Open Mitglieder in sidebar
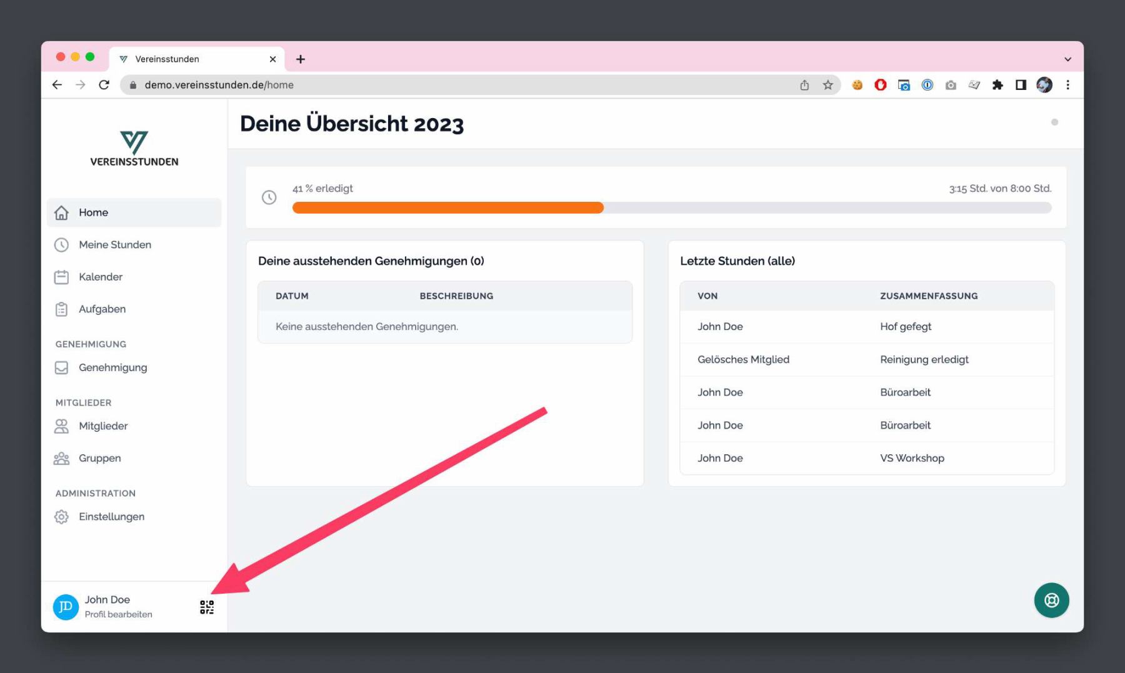 point(134,426)
